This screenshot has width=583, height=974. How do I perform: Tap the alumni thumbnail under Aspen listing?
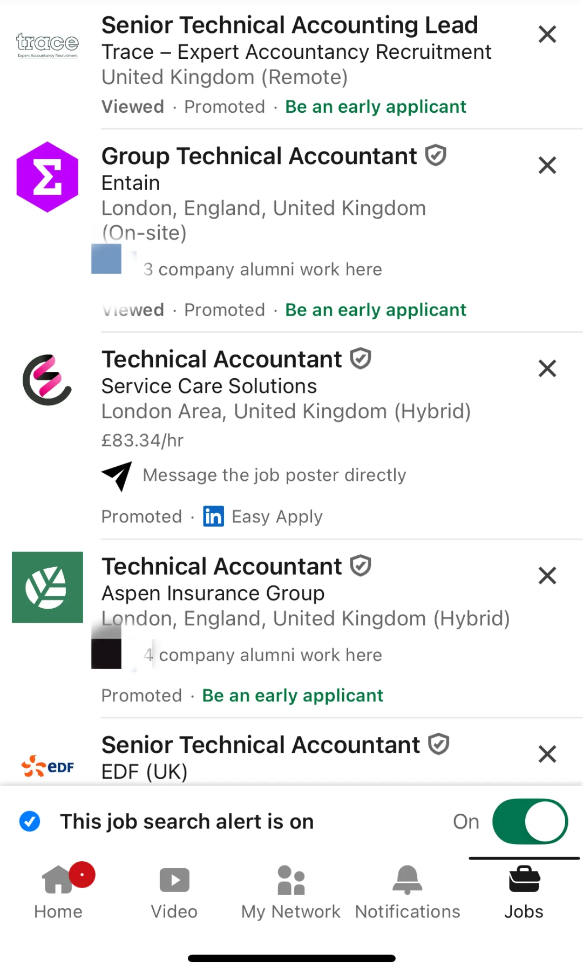coord(106,653)
